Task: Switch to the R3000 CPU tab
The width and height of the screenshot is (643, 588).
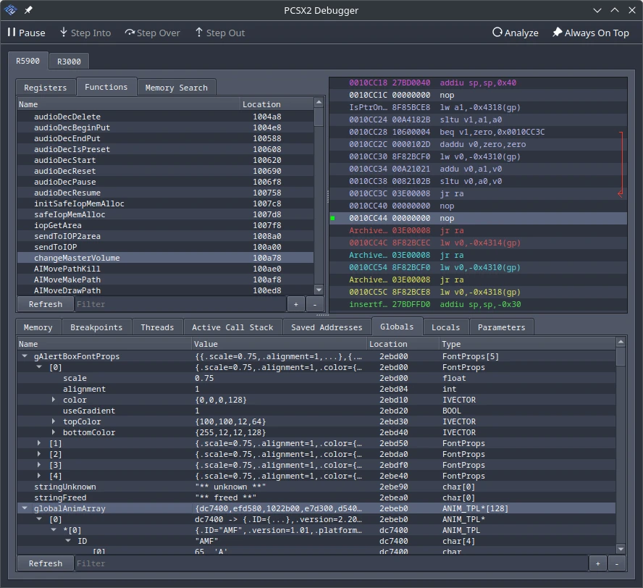Action: point(69,62)
